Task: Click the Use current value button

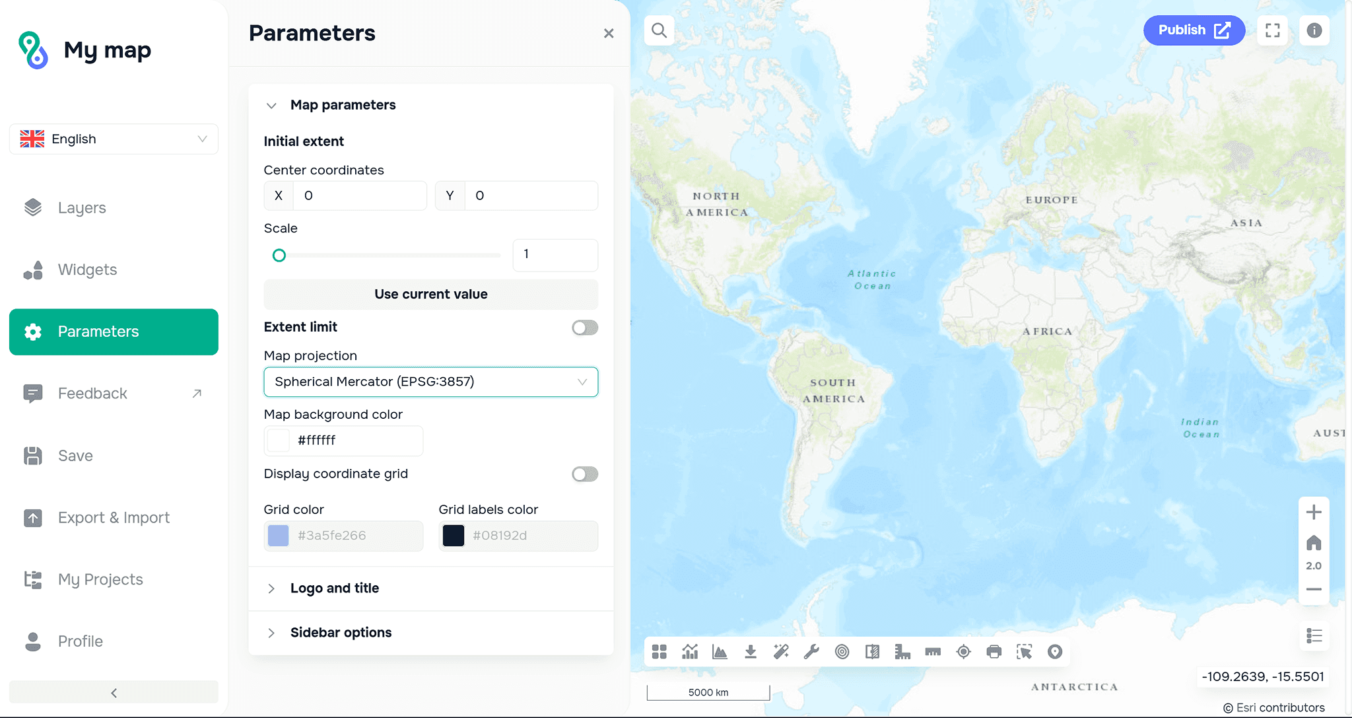Action: [430, 295]
